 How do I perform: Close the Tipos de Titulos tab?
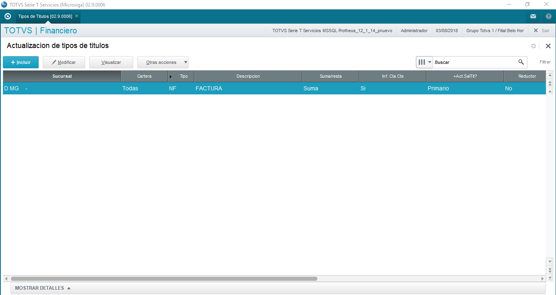[77, 16]
